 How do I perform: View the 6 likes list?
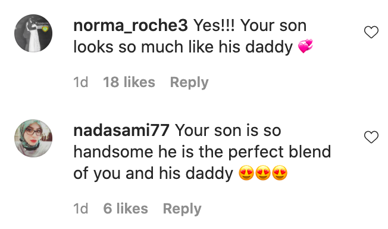click(126, 208)
